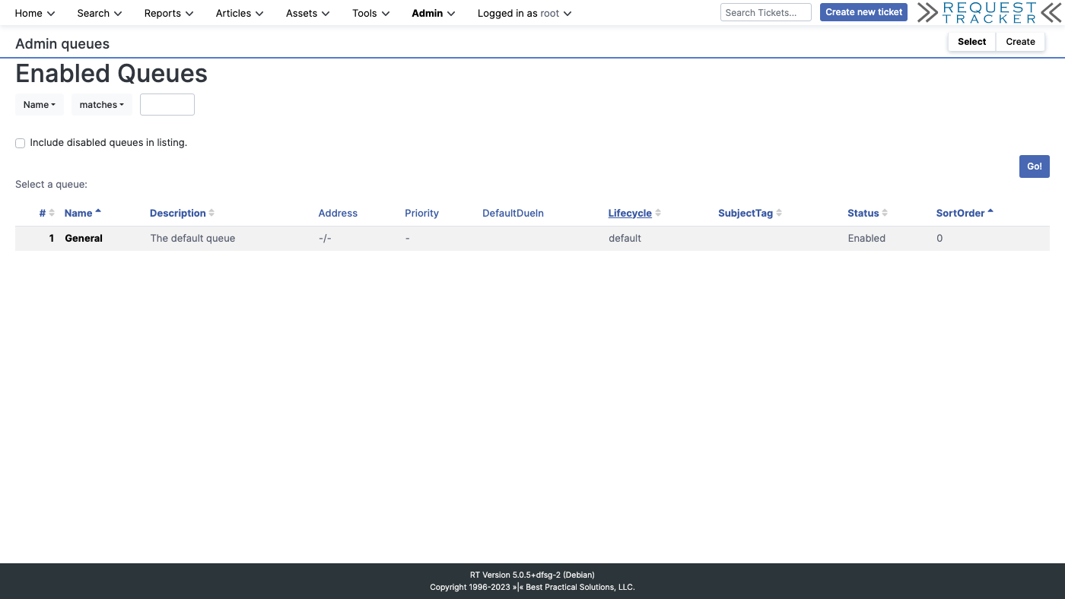Viewport: 1065px width, 599px height.
Task: Sort by the Description column header
Action: [178, 213]
